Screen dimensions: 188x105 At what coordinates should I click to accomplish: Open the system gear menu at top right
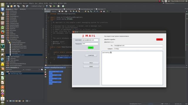(187, 1)
